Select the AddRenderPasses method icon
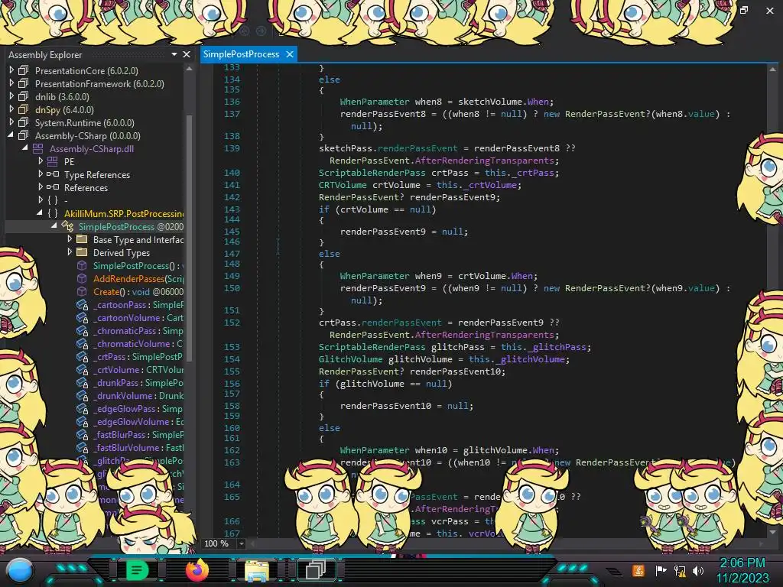Screen dimensions: 783x587 coord(82,278)
